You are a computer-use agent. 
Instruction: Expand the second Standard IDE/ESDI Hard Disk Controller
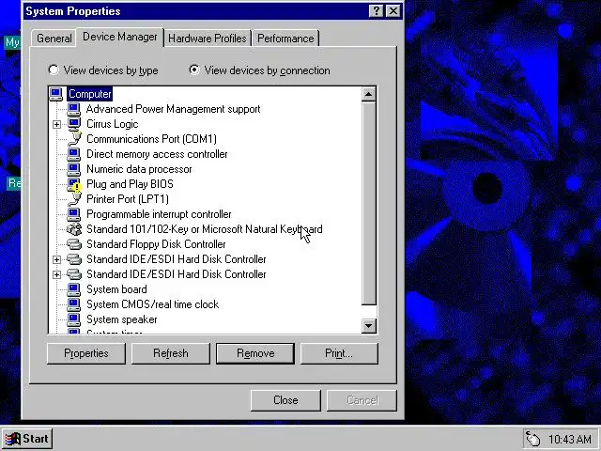point(56,274)
